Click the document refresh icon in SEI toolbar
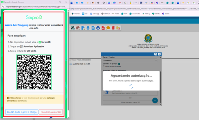The width and height of the screenshot is (199, 120). click(93, 28)
